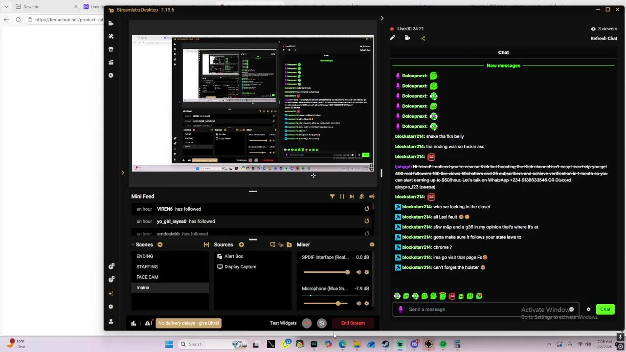The height and width of the screenshot is (352, 626).
Task: Expand the left panel arrow beside preview
Action: 123,172
